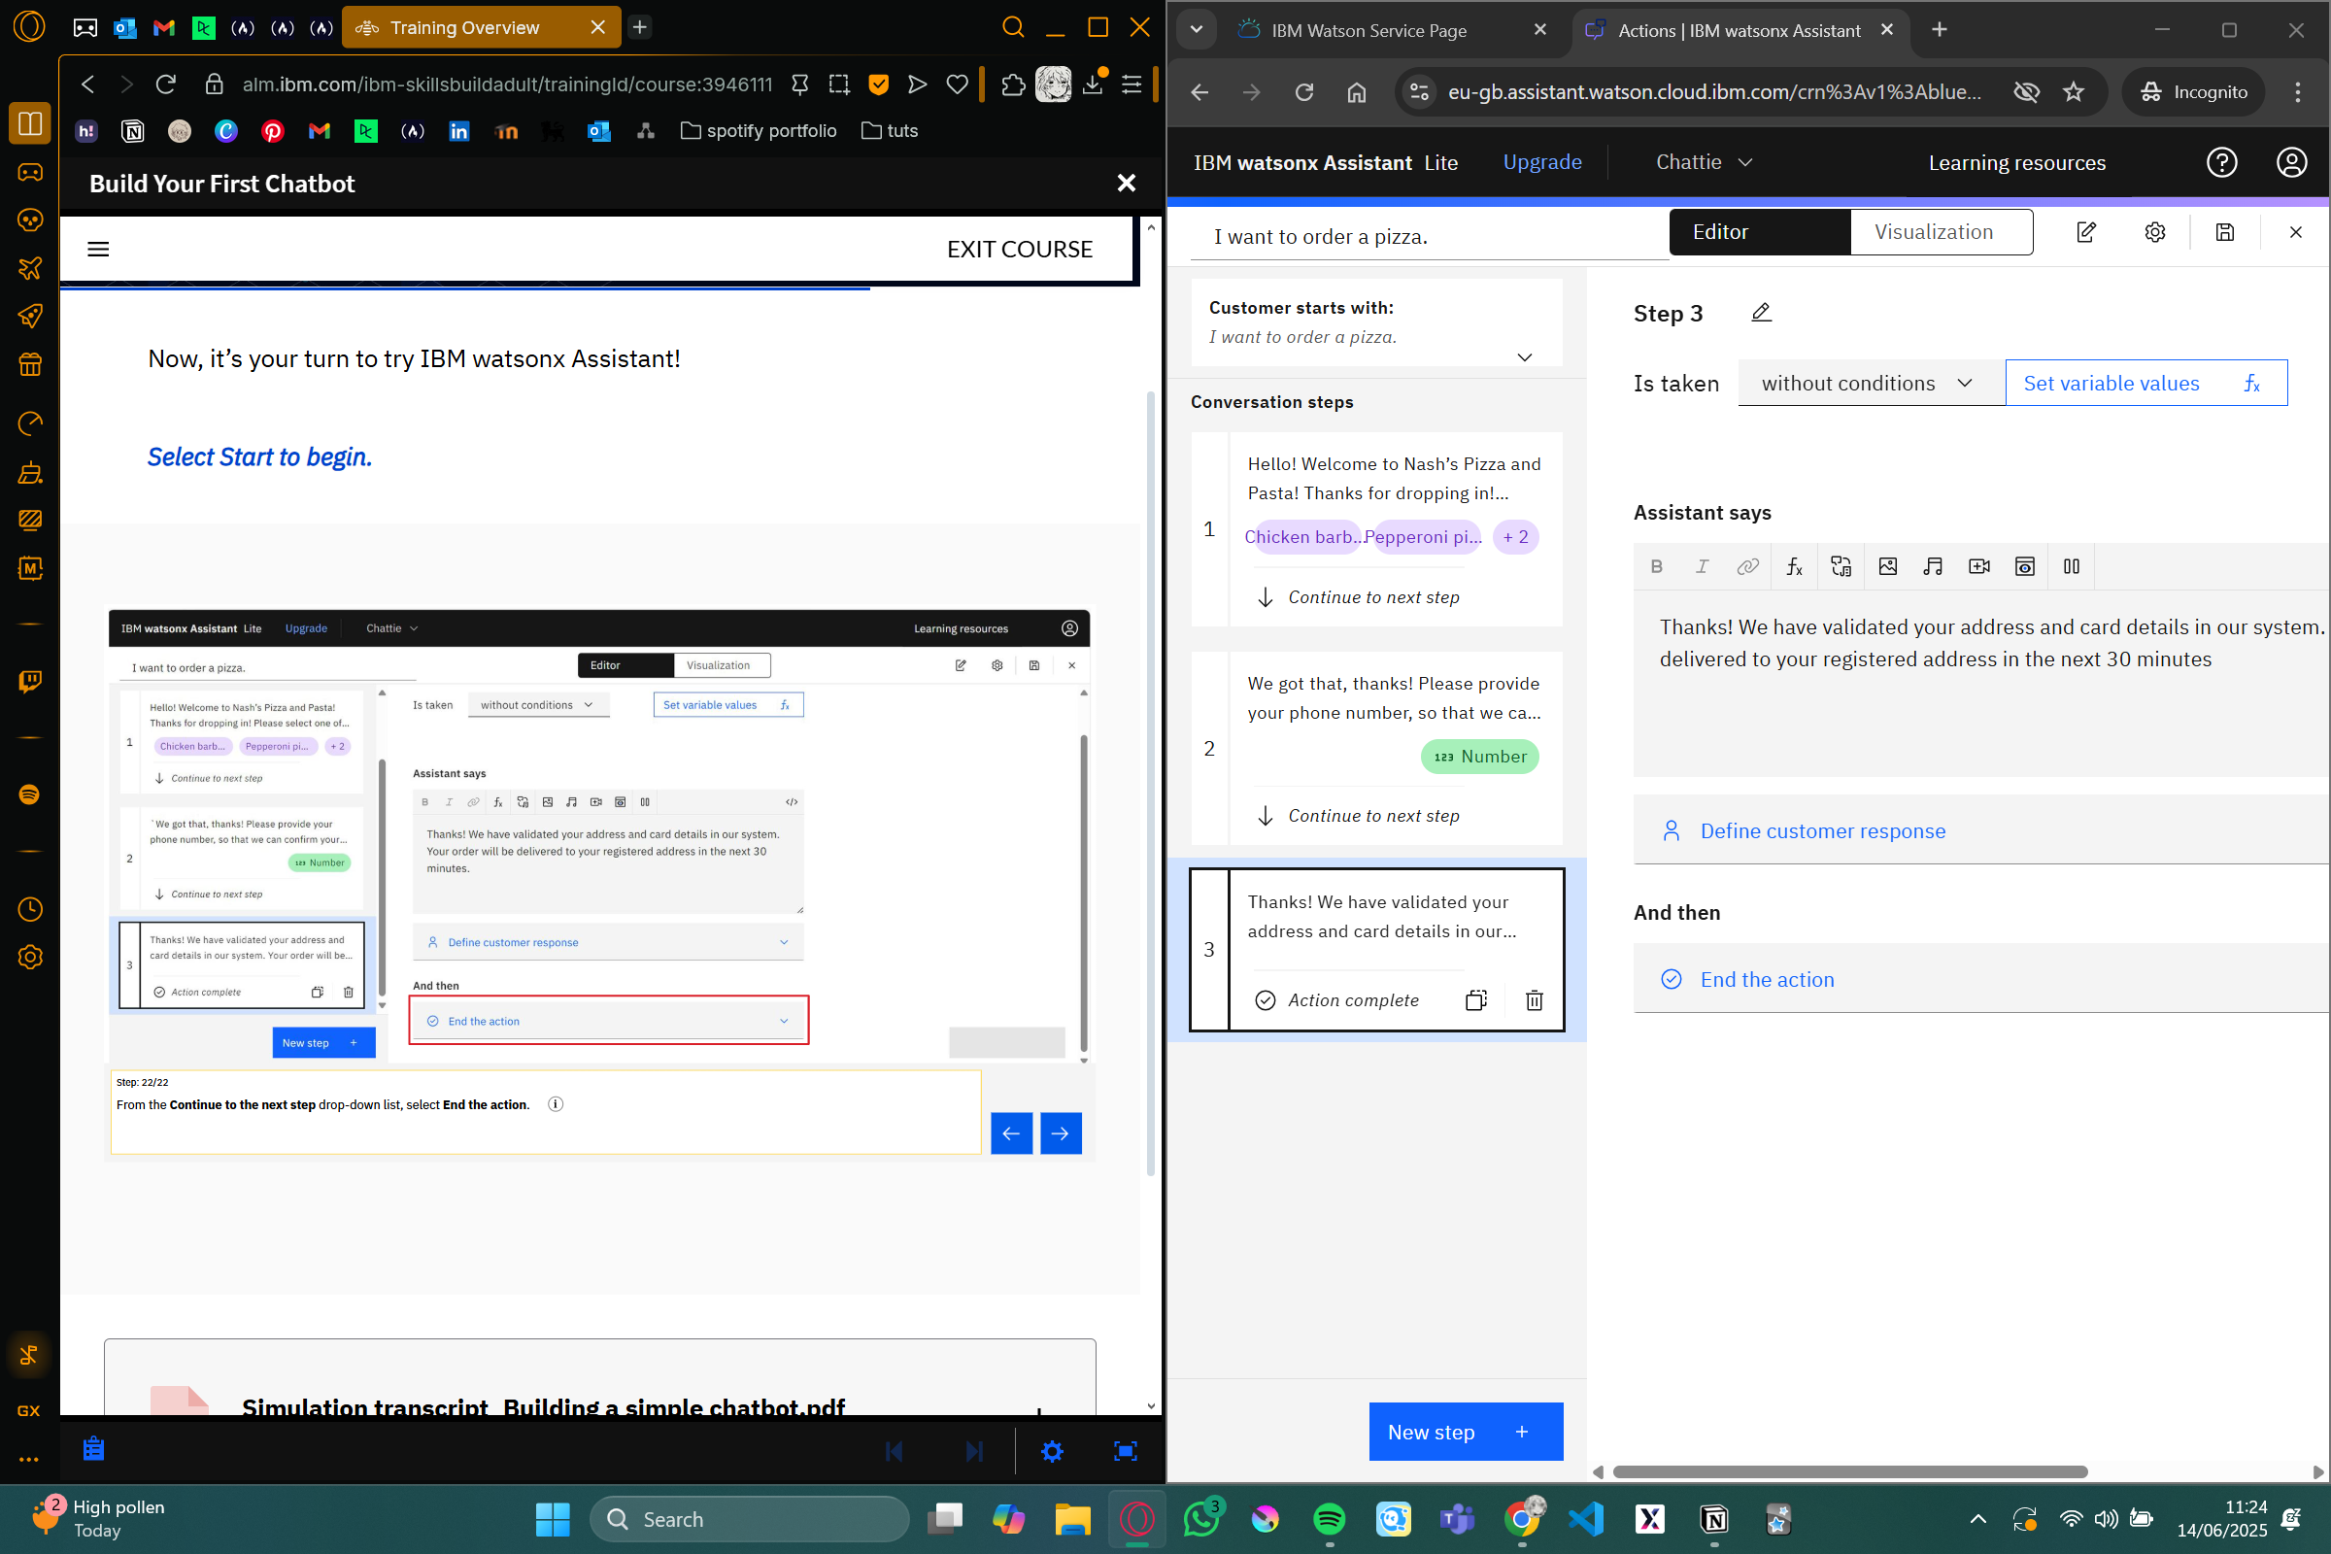This screenshot has height=1554, width=2331.
Task: Edit Step 3 title pencil icon
Action: click(1761, 313)
